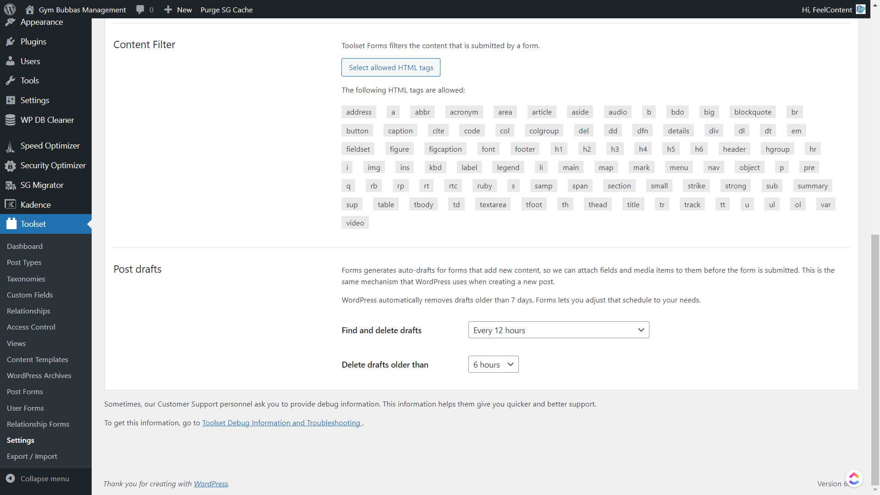Viewport: 880px width, 495px height.
Task: Open Custom Fields submenu item
Action: (x=30, y=295)
